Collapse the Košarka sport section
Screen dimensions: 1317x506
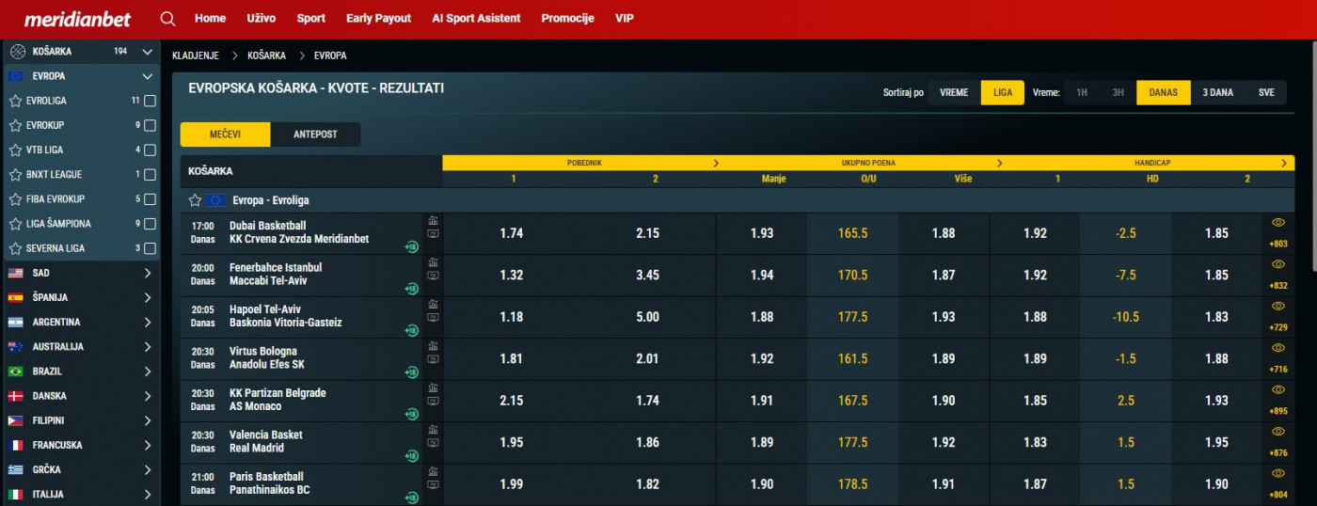[147, 52]
